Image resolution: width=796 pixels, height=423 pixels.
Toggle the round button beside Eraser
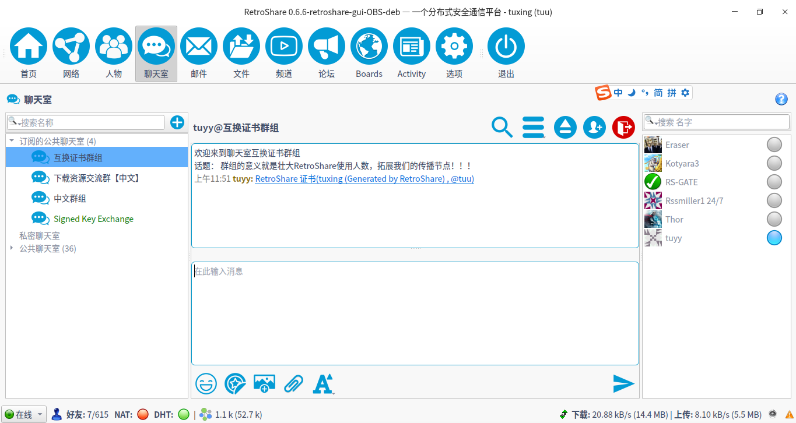pyautogui.click(x=774, y=144)
